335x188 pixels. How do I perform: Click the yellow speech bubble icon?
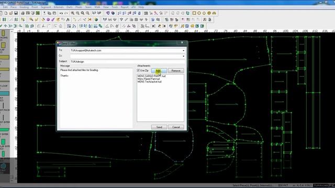192,26
